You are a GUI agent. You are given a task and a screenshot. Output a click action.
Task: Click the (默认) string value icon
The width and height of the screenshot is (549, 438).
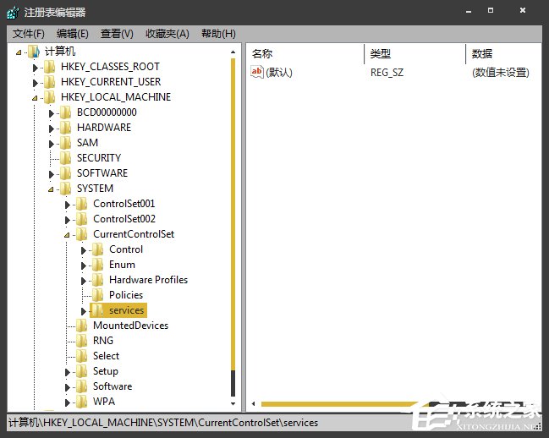pyautogui.click(x=257, y=72)
